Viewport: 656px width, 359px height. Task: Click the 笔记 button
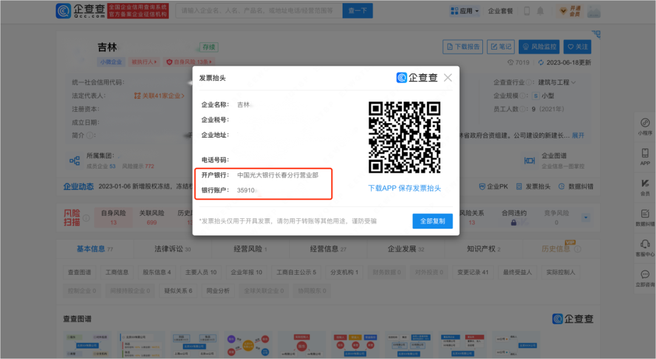(x=501, y=47)
